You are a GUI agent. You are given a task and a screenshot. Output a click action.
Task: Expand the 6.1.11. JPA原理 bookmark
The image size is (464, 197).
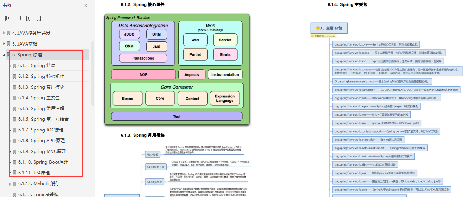10,173
